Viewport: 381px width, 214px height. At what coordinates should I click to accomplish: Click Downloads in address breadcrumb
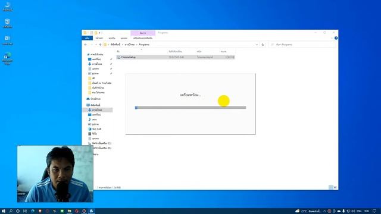coord(130,45)
